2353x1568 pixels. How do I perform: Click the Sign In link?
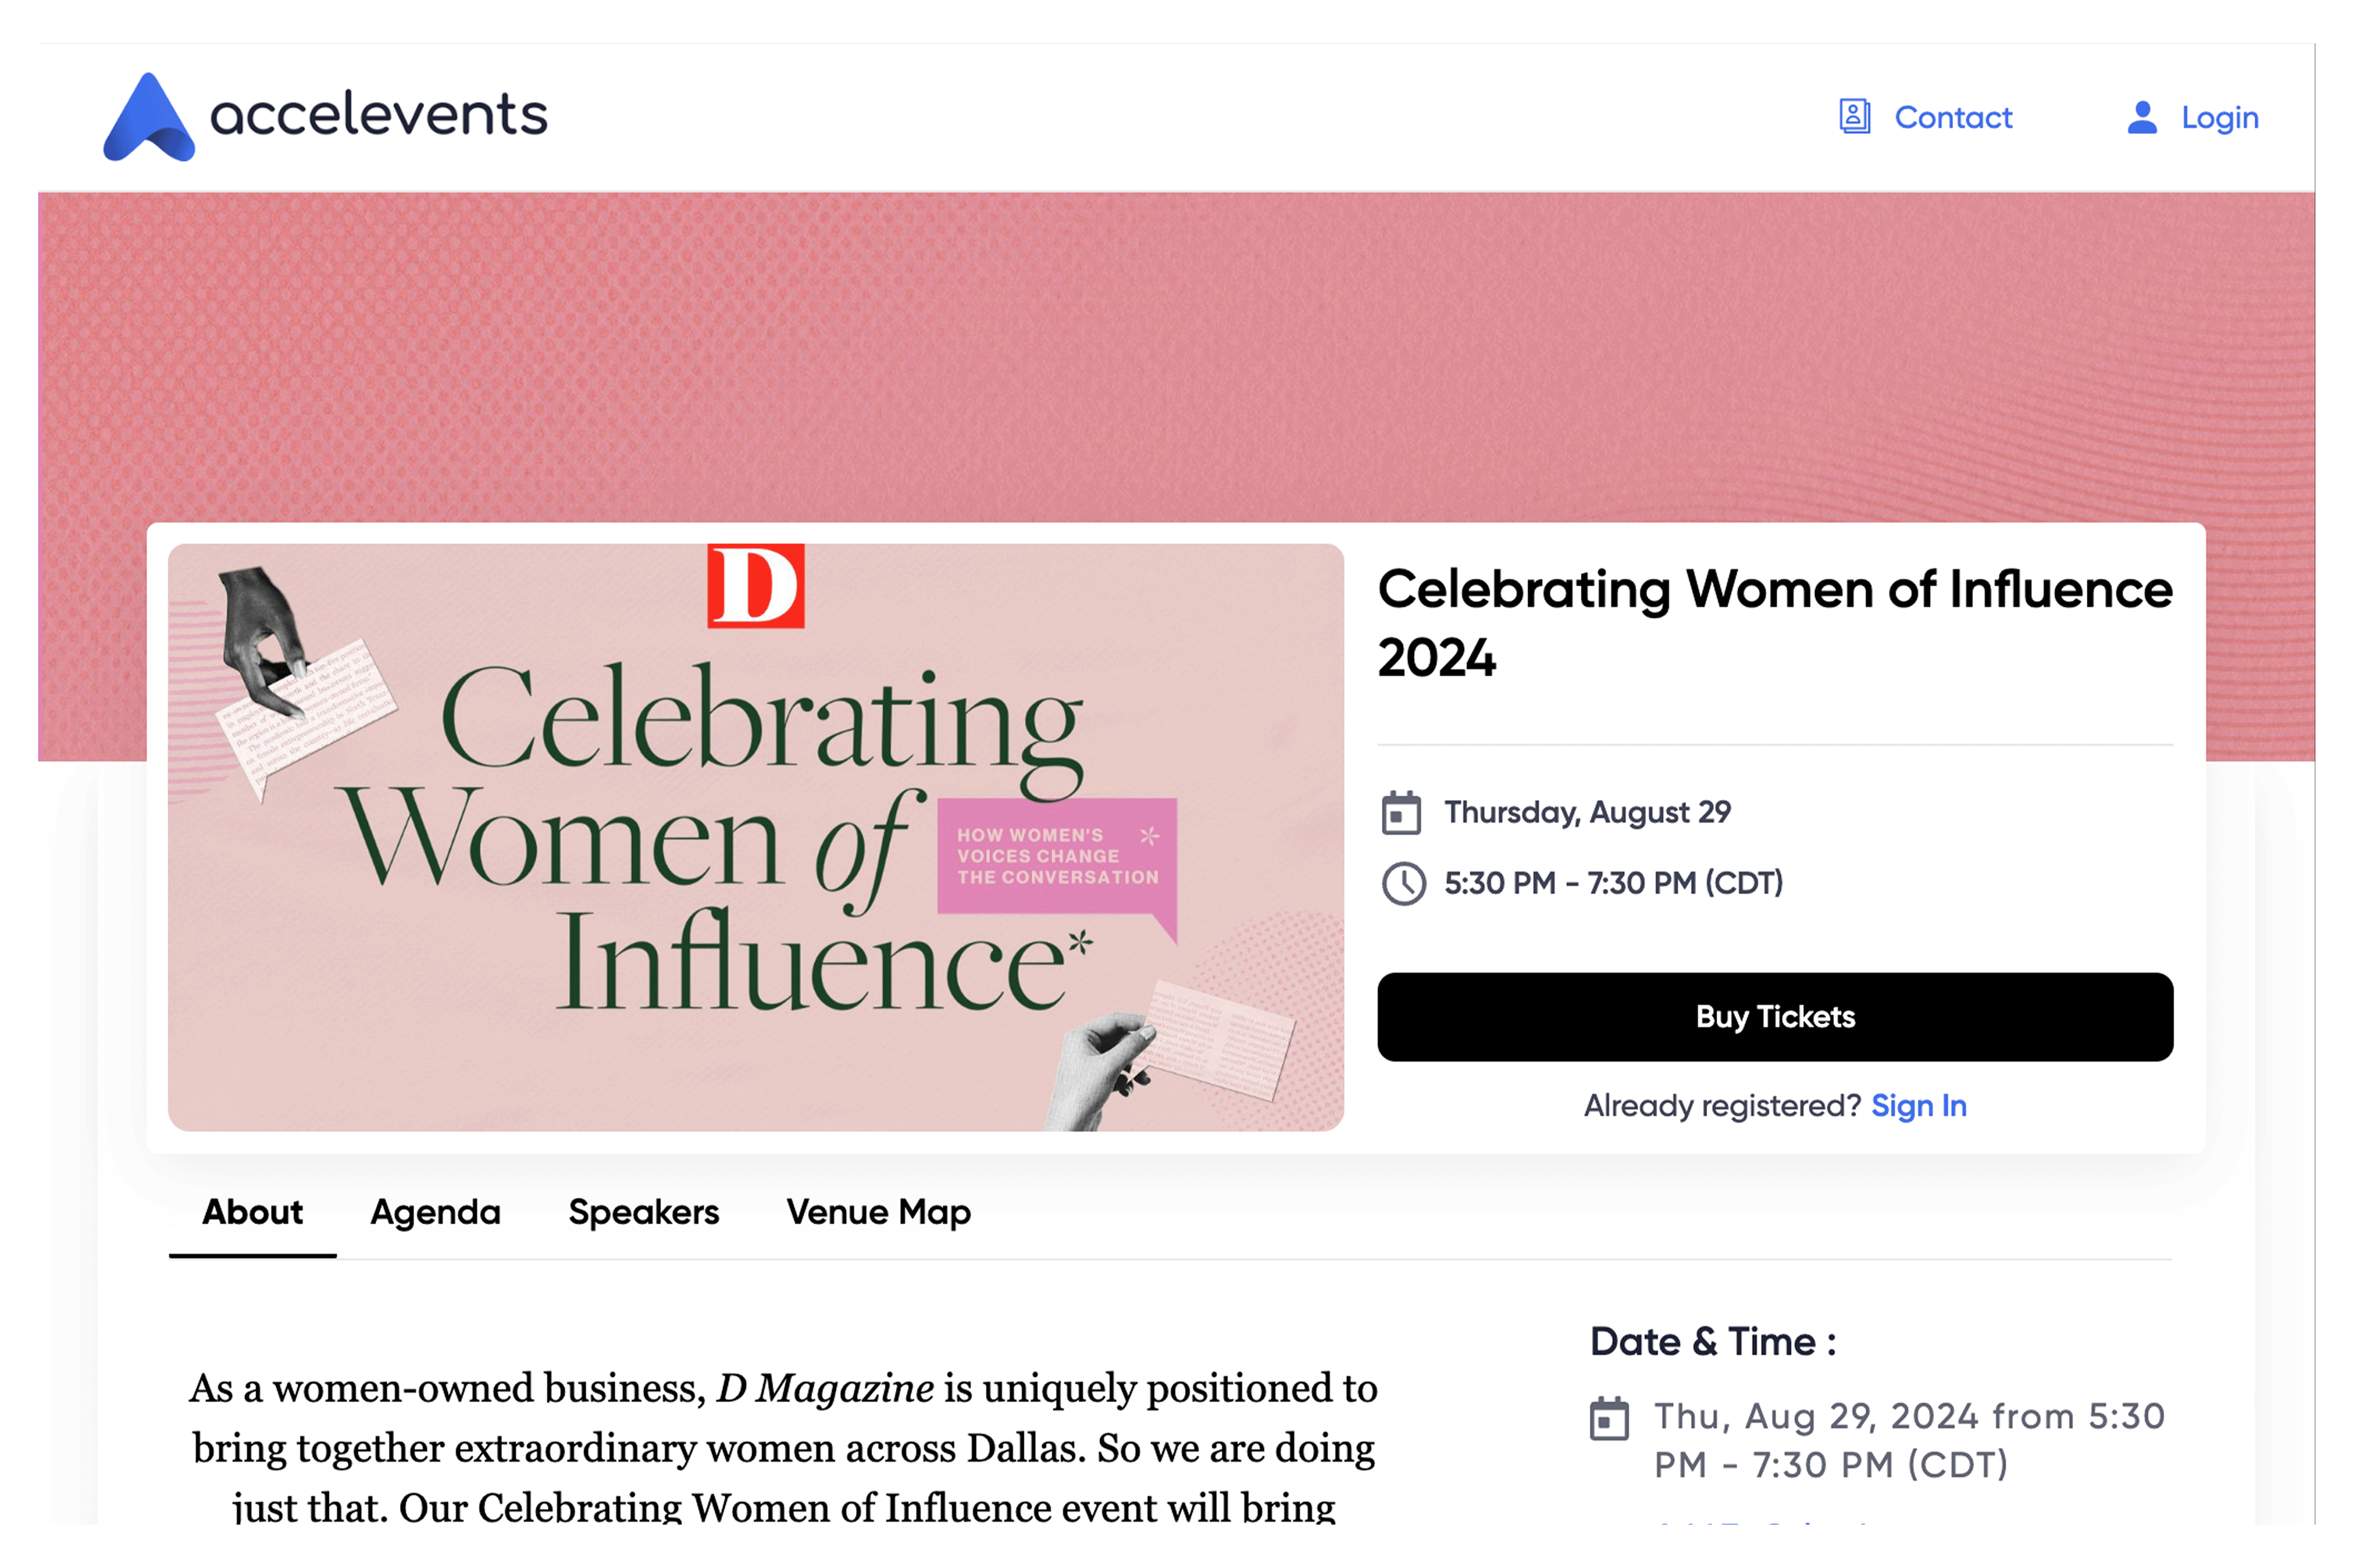click(x=1919, y=1106)
